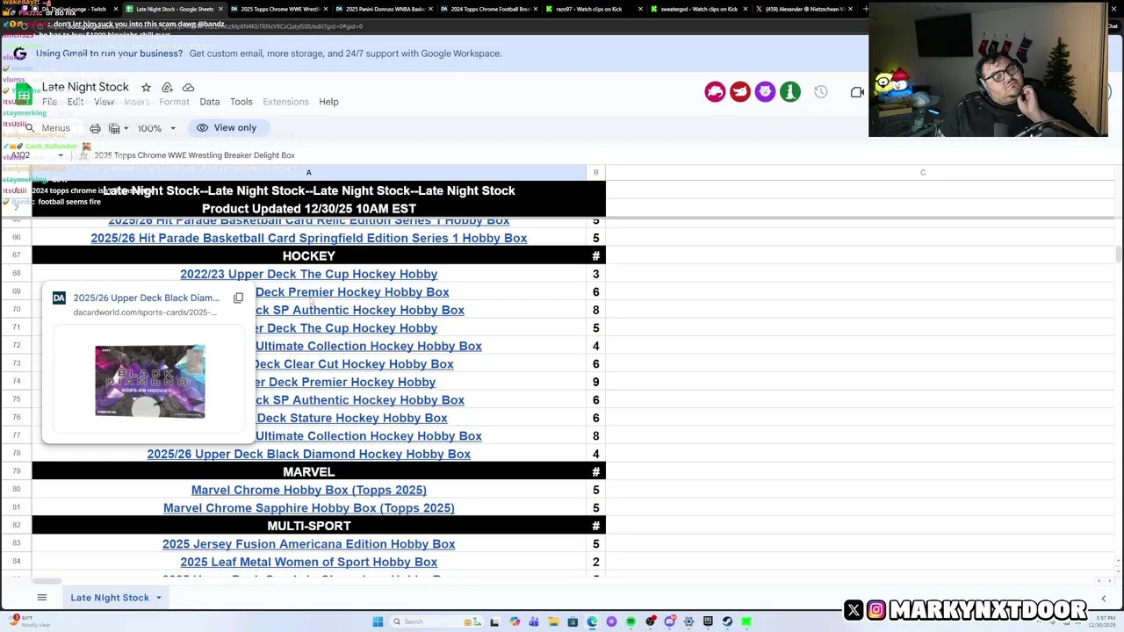
Task: Open 2022/23 Upper Deck The Cup Hockey Hobby link
Action: pyautogui.click(x=308, y=274)
